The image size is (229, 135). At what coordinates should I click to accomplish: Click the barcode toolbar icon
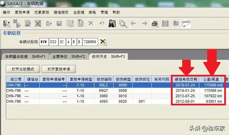pyautogui.click(x=165, y=23)
